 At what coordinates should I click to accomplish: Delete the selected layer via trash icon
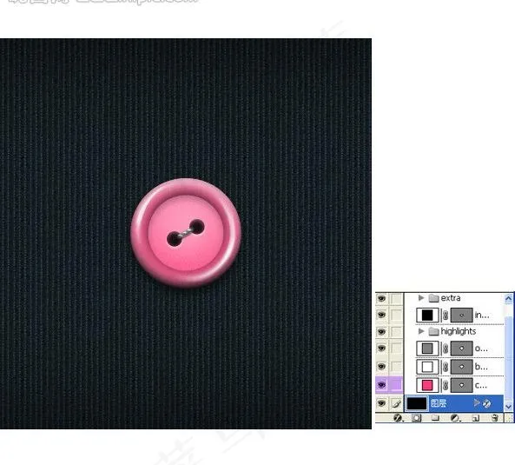coord(495,418)
